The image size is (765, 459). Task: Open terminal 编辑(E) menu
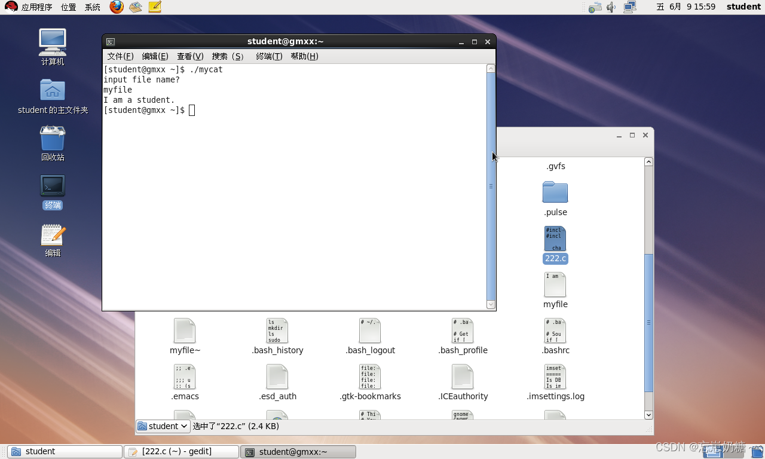point(155,56)
